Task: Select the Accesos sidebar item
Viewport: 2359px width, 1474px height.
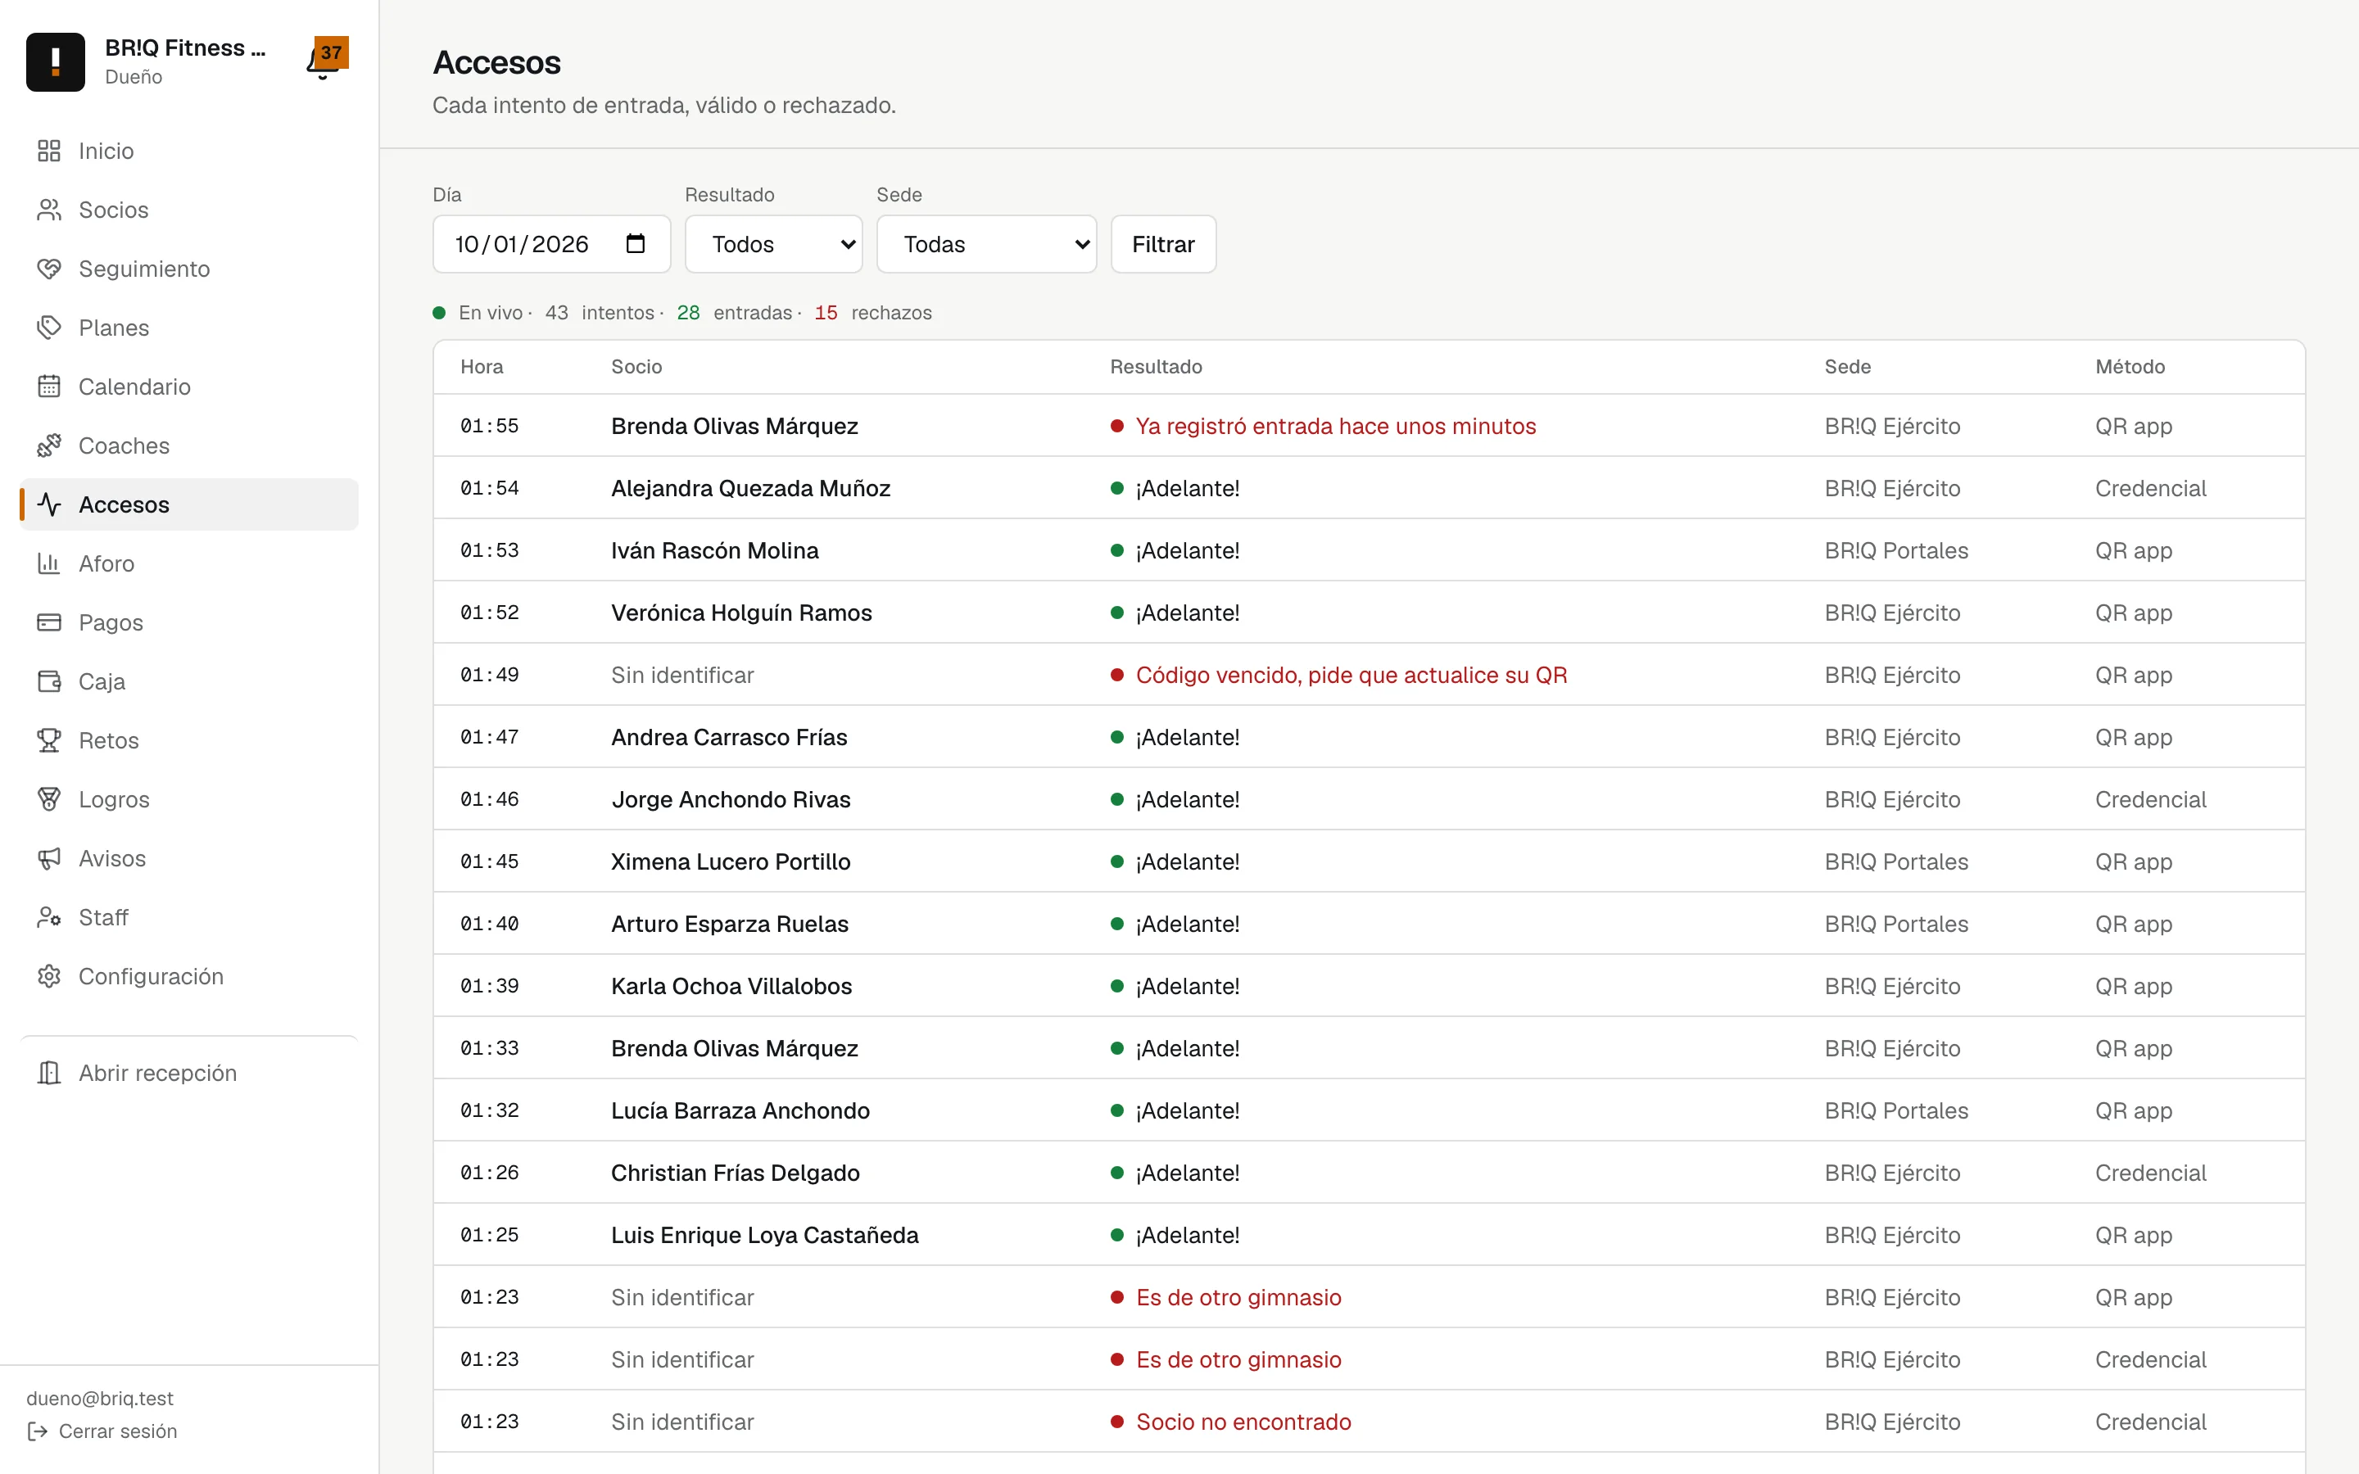Action: 189,505
